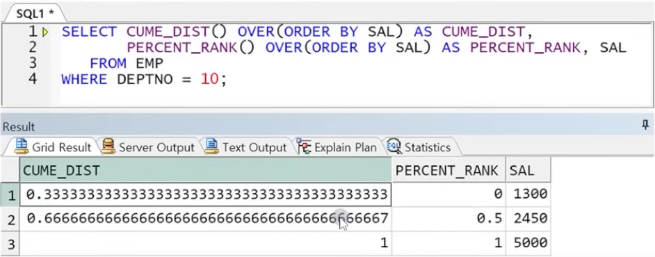Click SAL cell 5000

pyautogui.click(x=528, y=243)
